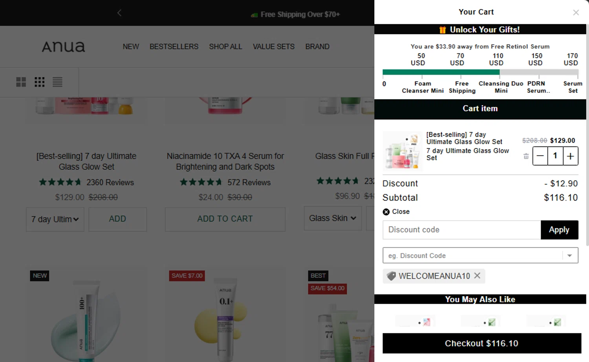Click the tag icon on WELCOMEANUA10
Image resolution: width=589 pixels, height=362 pixels.
click(391, 276)
